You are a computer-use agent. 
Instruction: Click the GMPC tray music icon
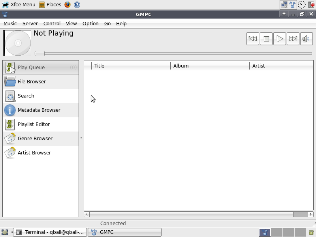(292, 5)
